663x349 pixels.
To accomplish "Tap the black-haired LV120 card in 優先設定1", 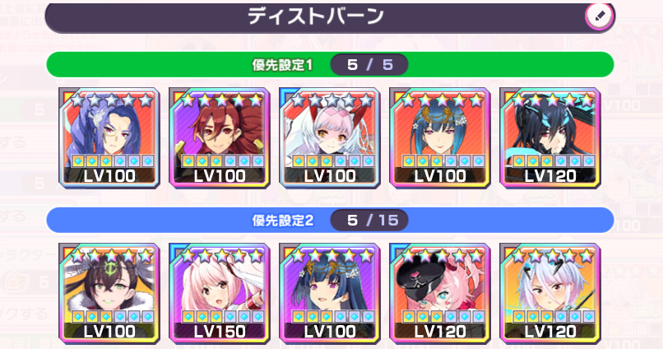I will point(550,138).
